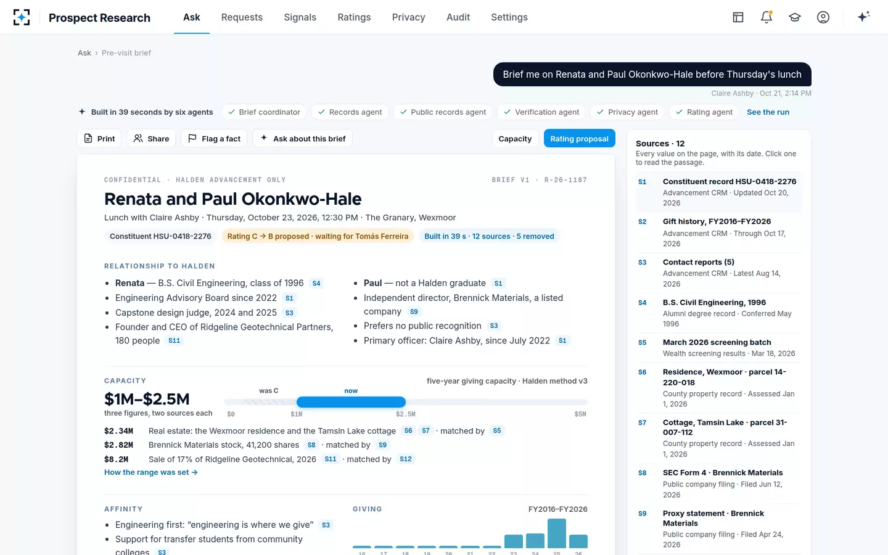
Task: Open the sparkle assistant icon
Action: click(863, 17)
